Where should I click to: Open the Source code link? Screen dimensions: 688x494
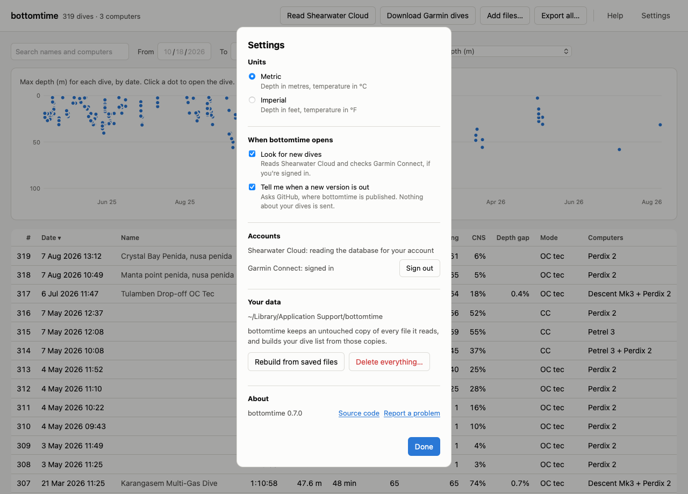pos(359,413)
